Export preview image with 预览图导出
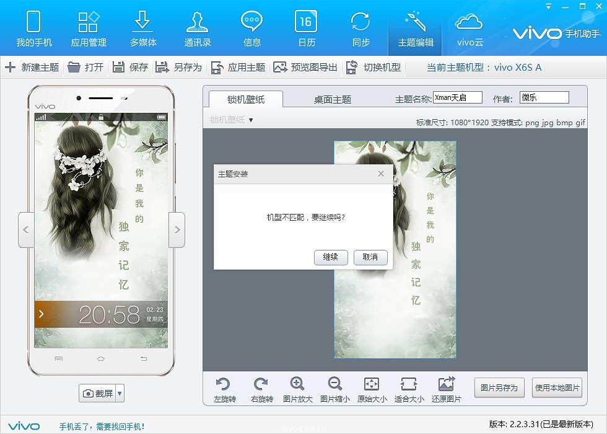The width and height of the screenshot is (607, 434). 305,68
